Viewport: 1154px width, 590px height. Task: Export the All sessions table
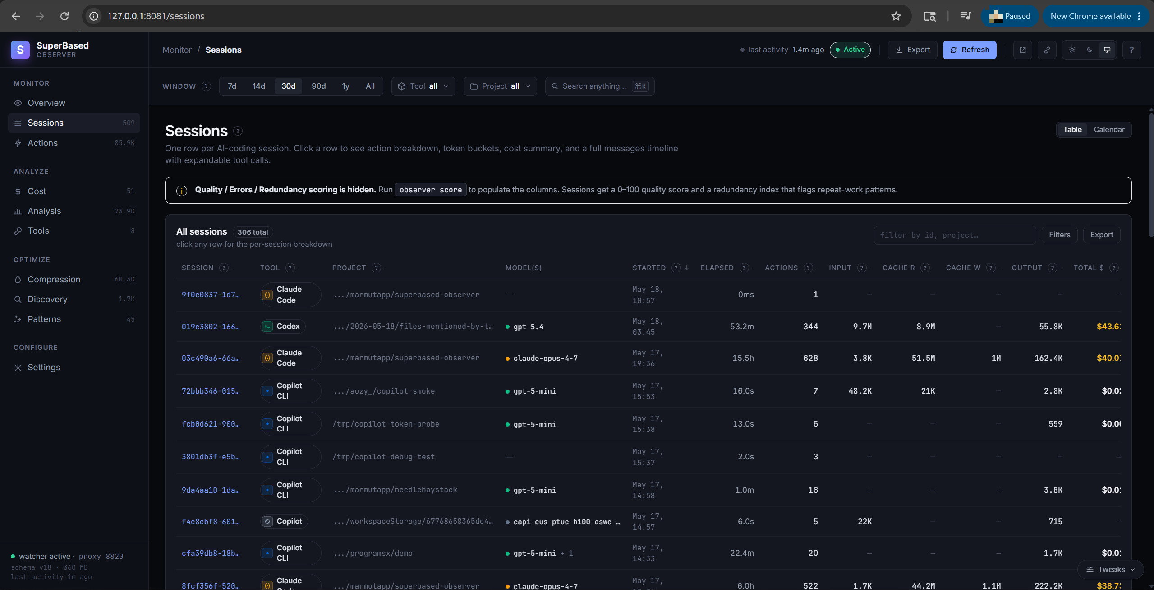point(1102,235)
